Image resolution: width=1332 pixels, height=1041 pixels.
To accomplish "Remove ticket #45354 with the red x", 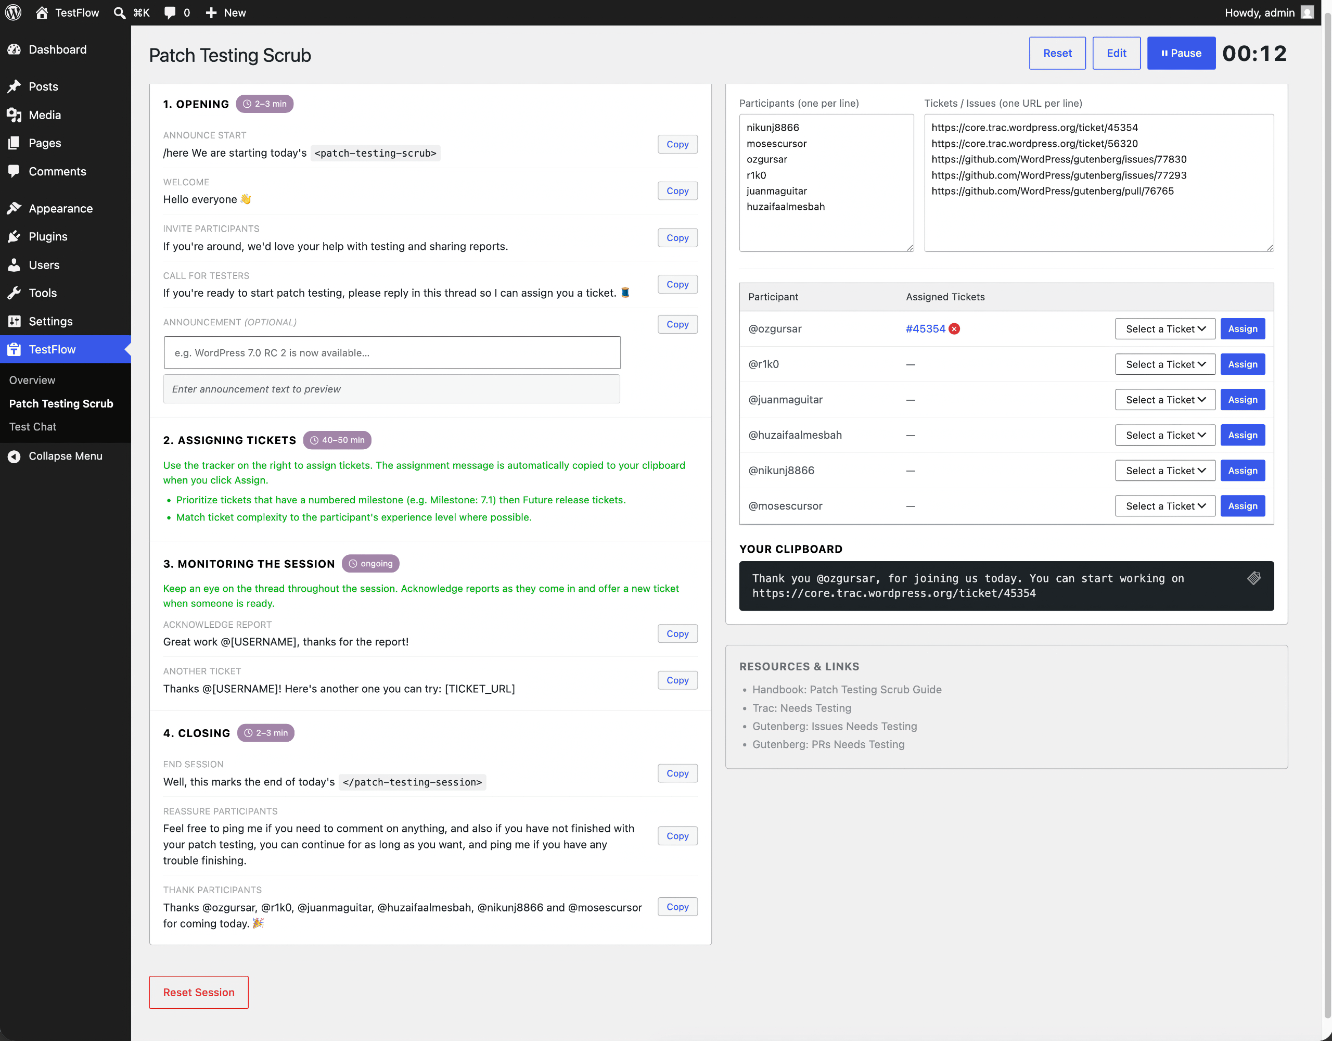I will point(954,329).
